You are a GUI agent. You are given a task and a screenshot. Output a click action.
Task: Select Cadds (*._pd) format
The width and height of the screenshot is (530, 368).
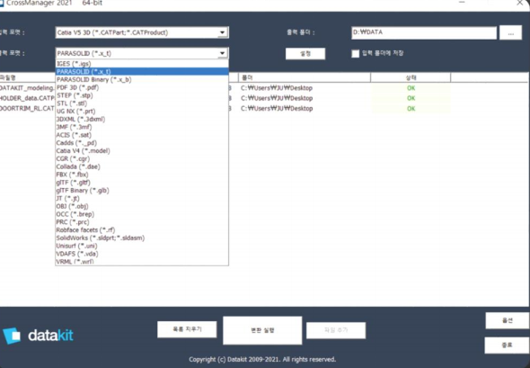coord(142,143)
